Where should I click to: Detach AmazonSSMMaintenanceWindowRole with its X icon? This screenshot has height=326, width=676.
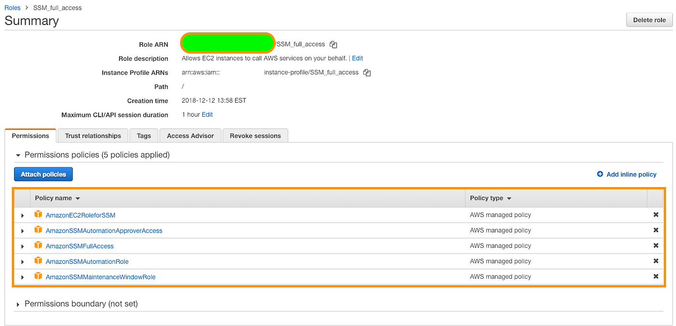pos(656,277)
